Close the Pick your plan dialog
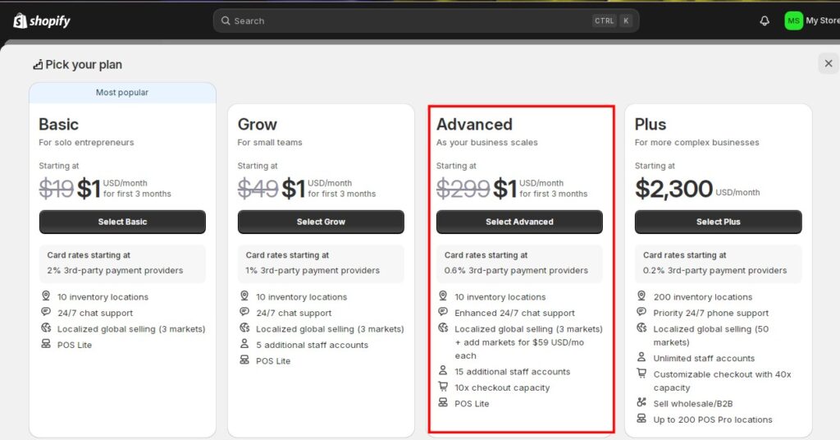This screenshot has width=840, height=440. 829,63
